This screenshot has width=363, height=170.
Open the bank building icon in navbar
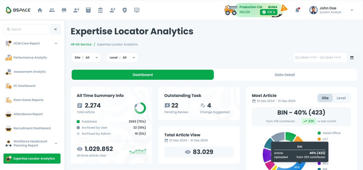[100, 10]
